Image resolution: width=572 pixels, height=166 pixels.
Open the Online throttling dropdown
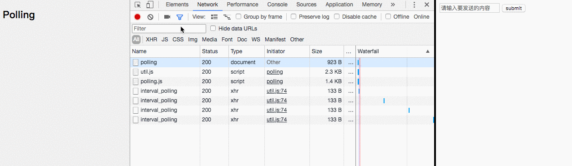coord(421,17)
